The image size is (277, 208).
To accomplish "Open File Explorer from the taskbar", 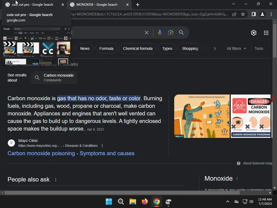I will tap(133, 201).
